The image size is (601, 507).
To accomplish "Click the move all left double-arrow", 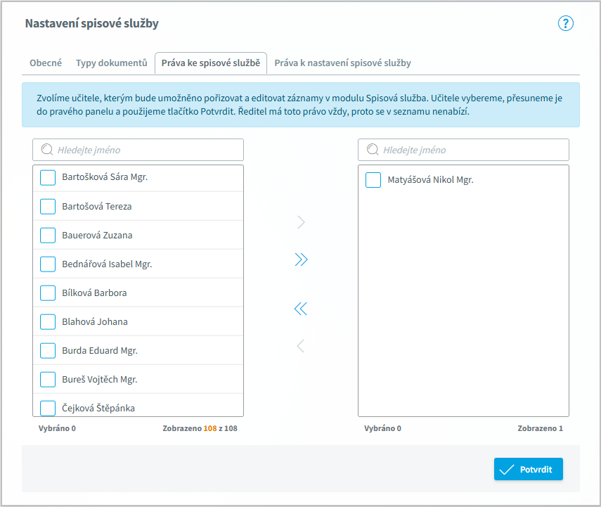I will click(301, 309).
